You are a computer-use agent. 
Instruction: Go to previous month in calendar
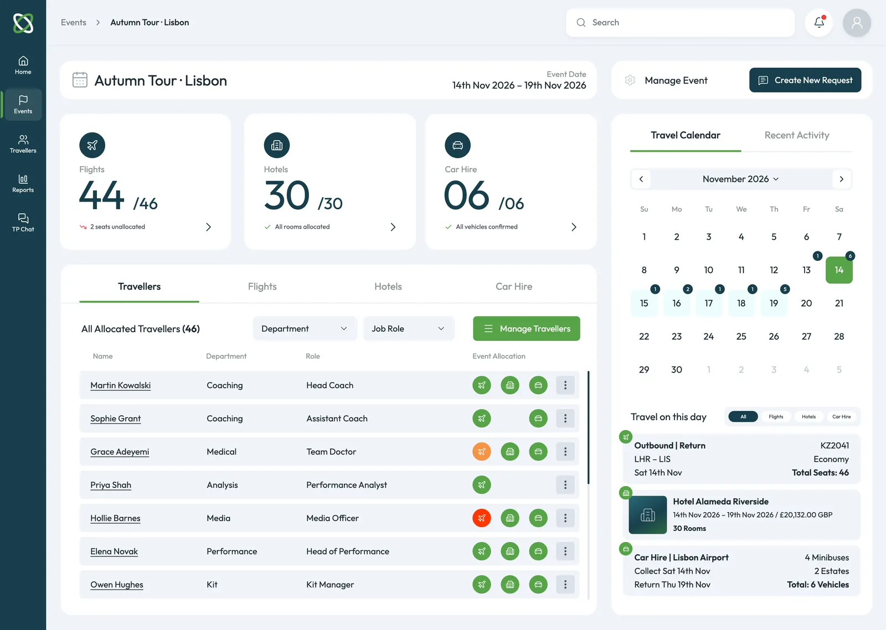[x=641, y=179]
